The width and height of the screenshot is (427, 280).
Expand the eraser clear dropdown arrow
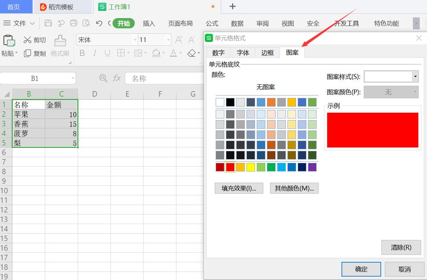coord(199,53)
